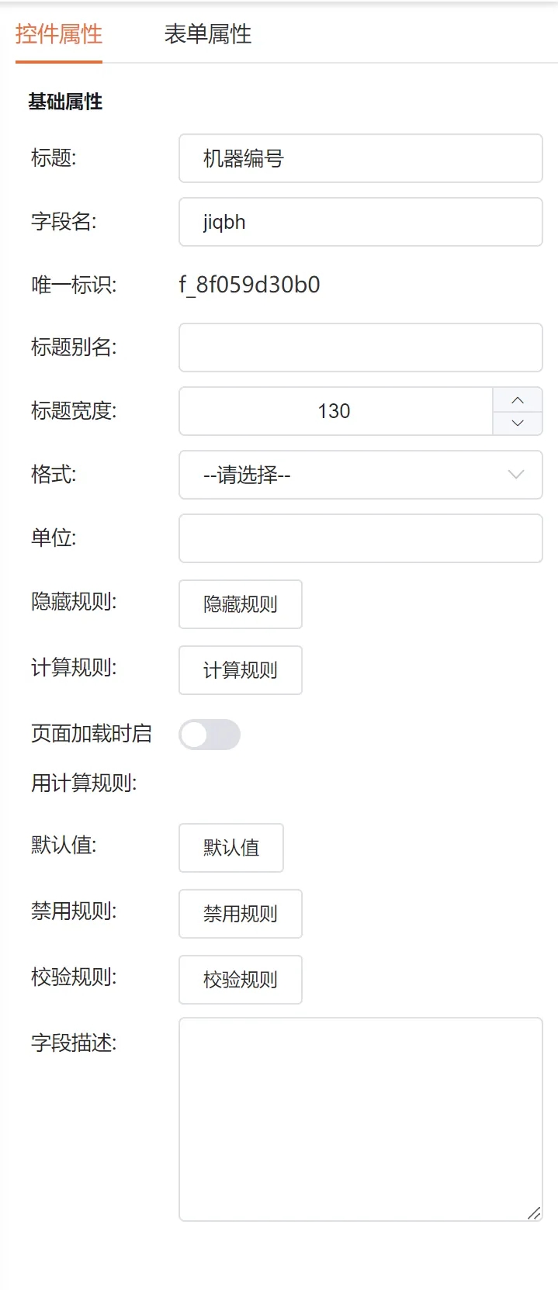Click the chevron on the 格式 dropdown
Image resolution: width=558 pixels, height=1290 pixels.
tap(516, 475)
